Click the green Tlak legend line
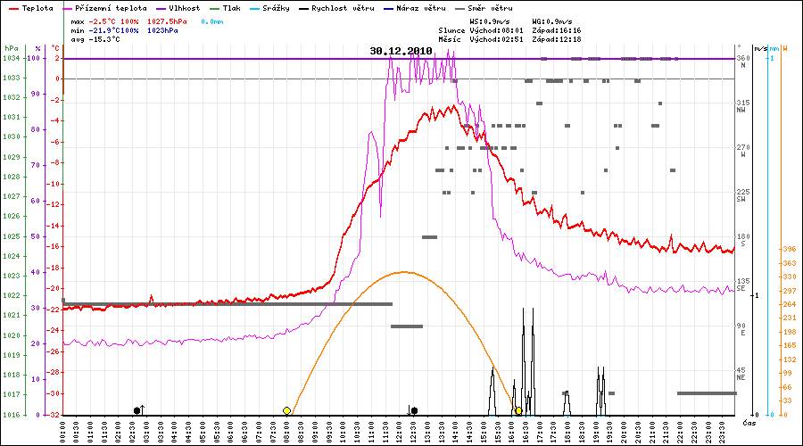Viewport: 803px width, 446px height. 214,9
